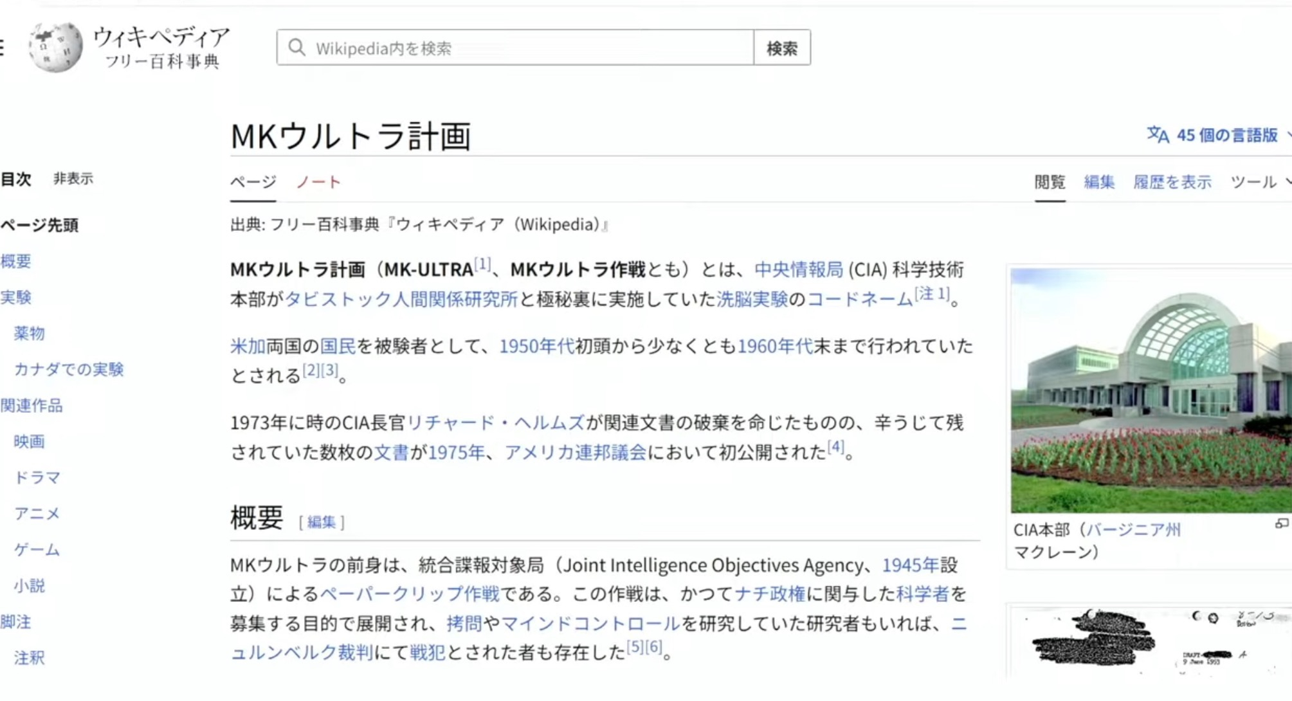Go to 映画 subsection in contents

[x=30, y=441]
